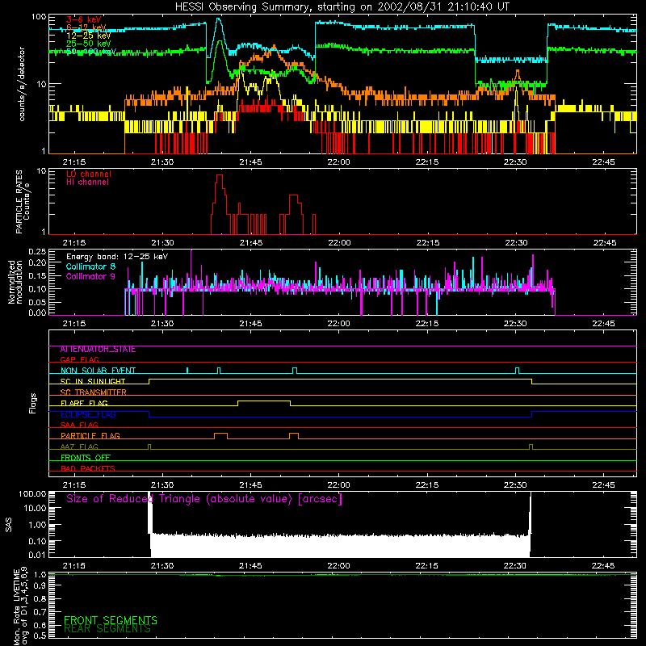Click the 0.01 tick on SAS axis

coord(37,555)
